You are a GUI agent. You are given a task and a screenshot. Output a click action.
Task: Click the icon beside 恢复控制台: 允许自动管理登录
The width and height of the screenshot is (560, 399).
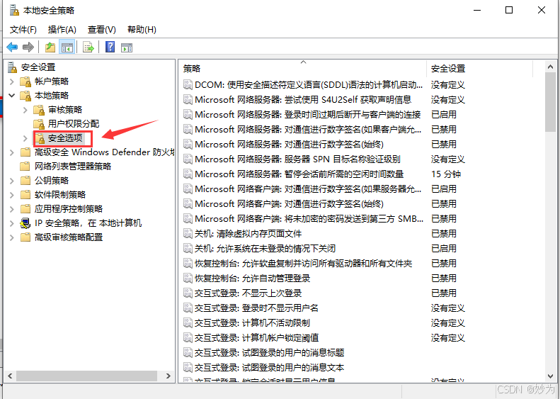coord(188,278)
